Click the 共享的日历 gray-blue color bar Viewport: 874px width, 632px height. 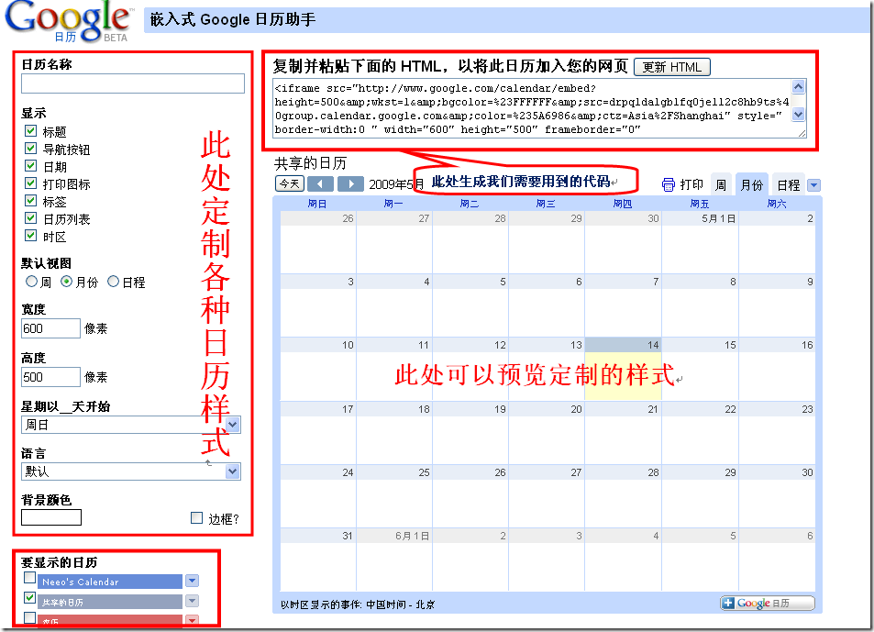(x=110, y=602)
